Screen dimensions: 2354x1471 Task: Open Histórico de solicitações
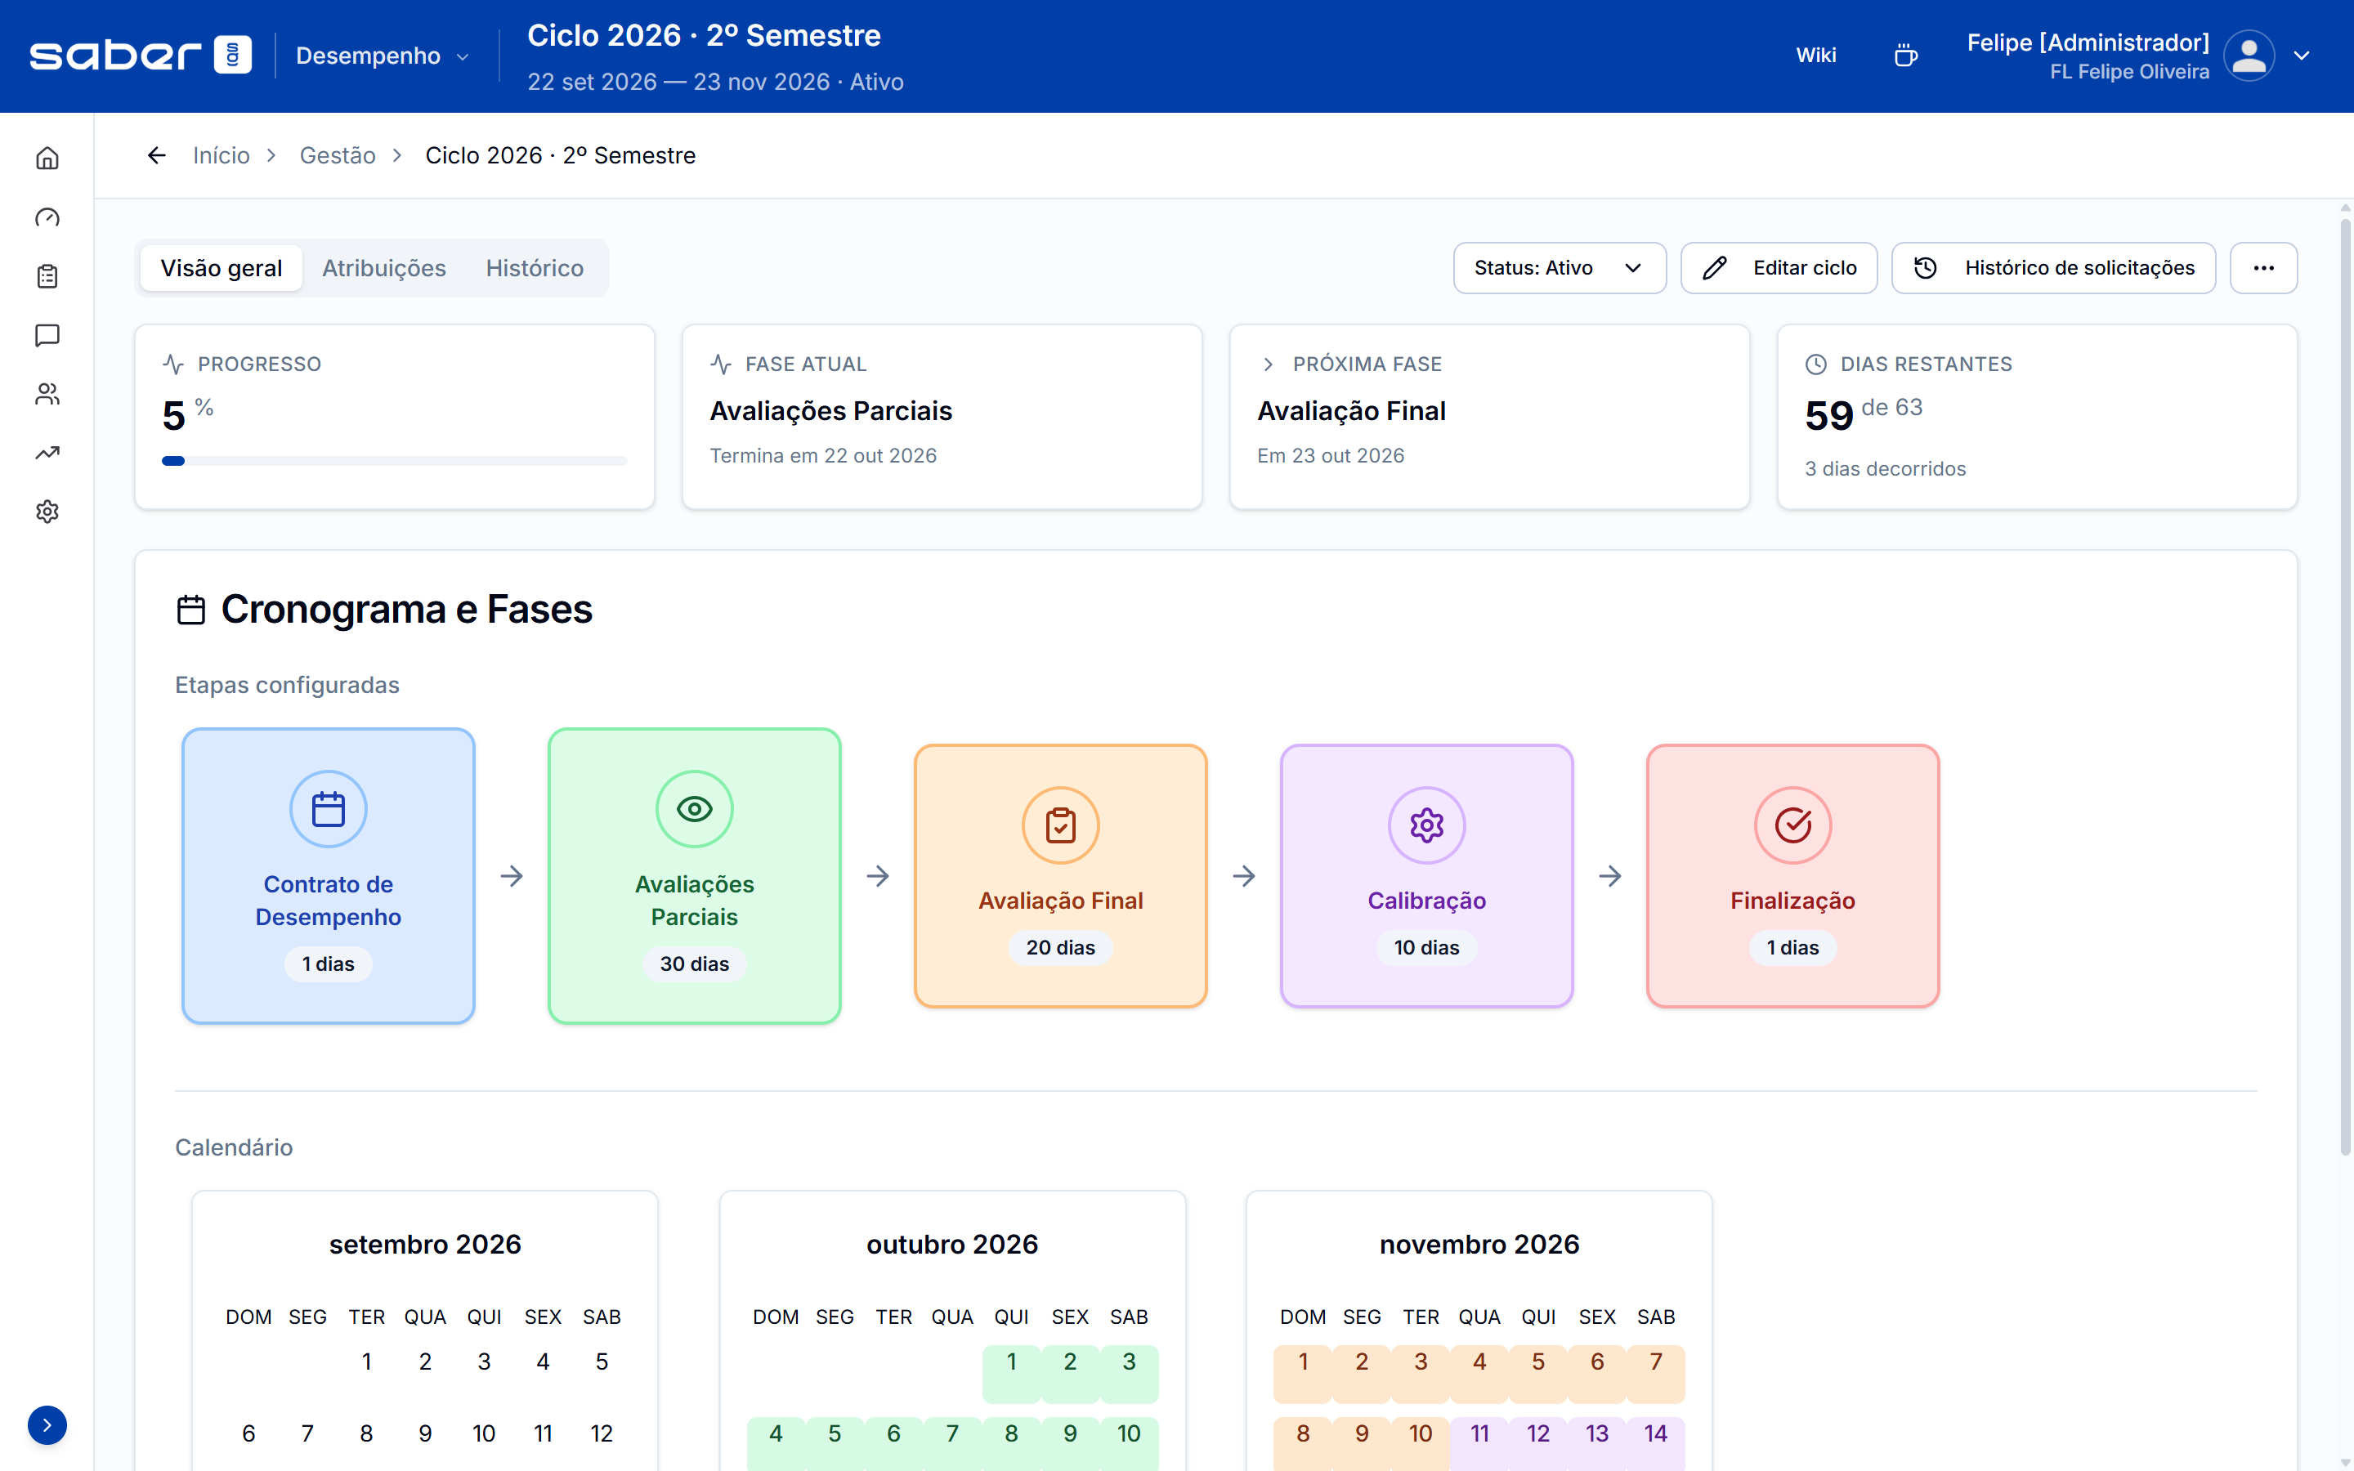coord(2053,267)
